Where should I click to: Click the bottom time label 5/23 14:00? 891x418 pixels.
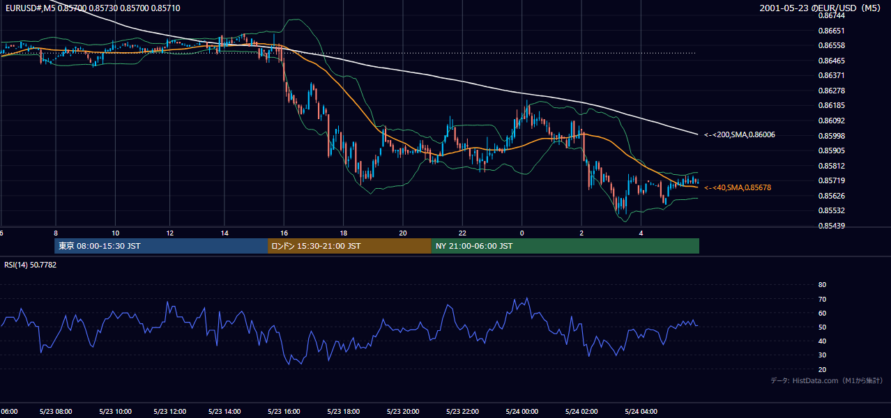tap(224, 411)
